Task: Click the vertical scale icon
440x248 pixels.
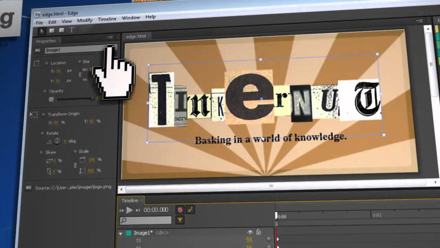Action: (x=82, y=170)
